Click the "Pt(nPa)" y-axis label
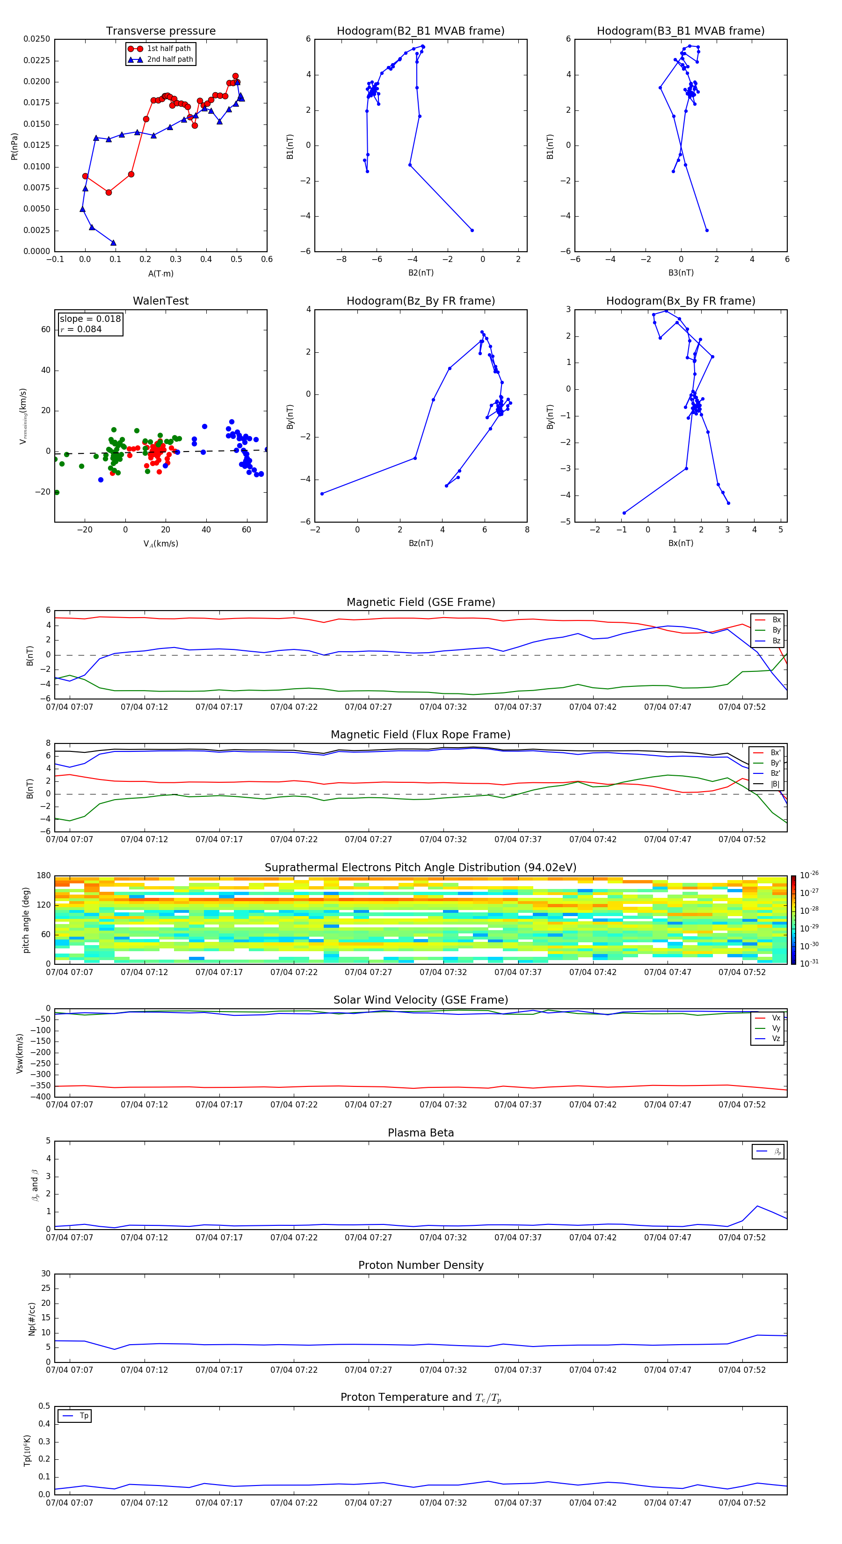The image size is (842, 1544). (15, 146)
